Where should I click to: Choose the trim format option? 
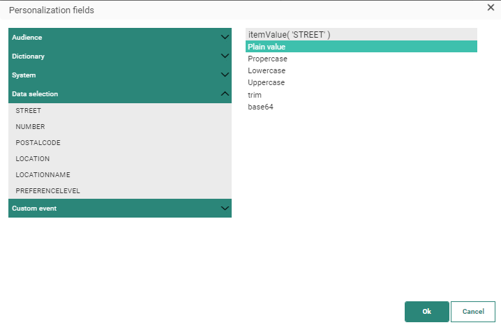click(255, 95)
